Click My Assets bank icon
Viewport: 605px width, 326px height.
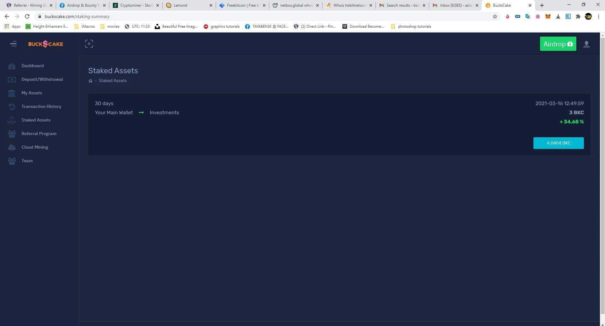click(x=12, y=93)
